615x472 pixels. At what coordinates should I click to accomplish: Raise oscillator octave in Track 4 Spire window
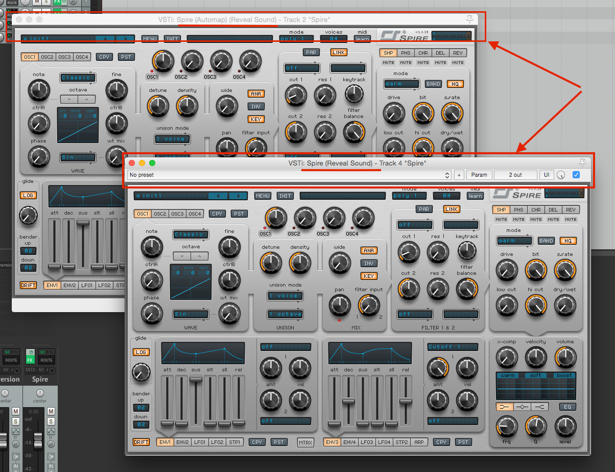[200, 256]
